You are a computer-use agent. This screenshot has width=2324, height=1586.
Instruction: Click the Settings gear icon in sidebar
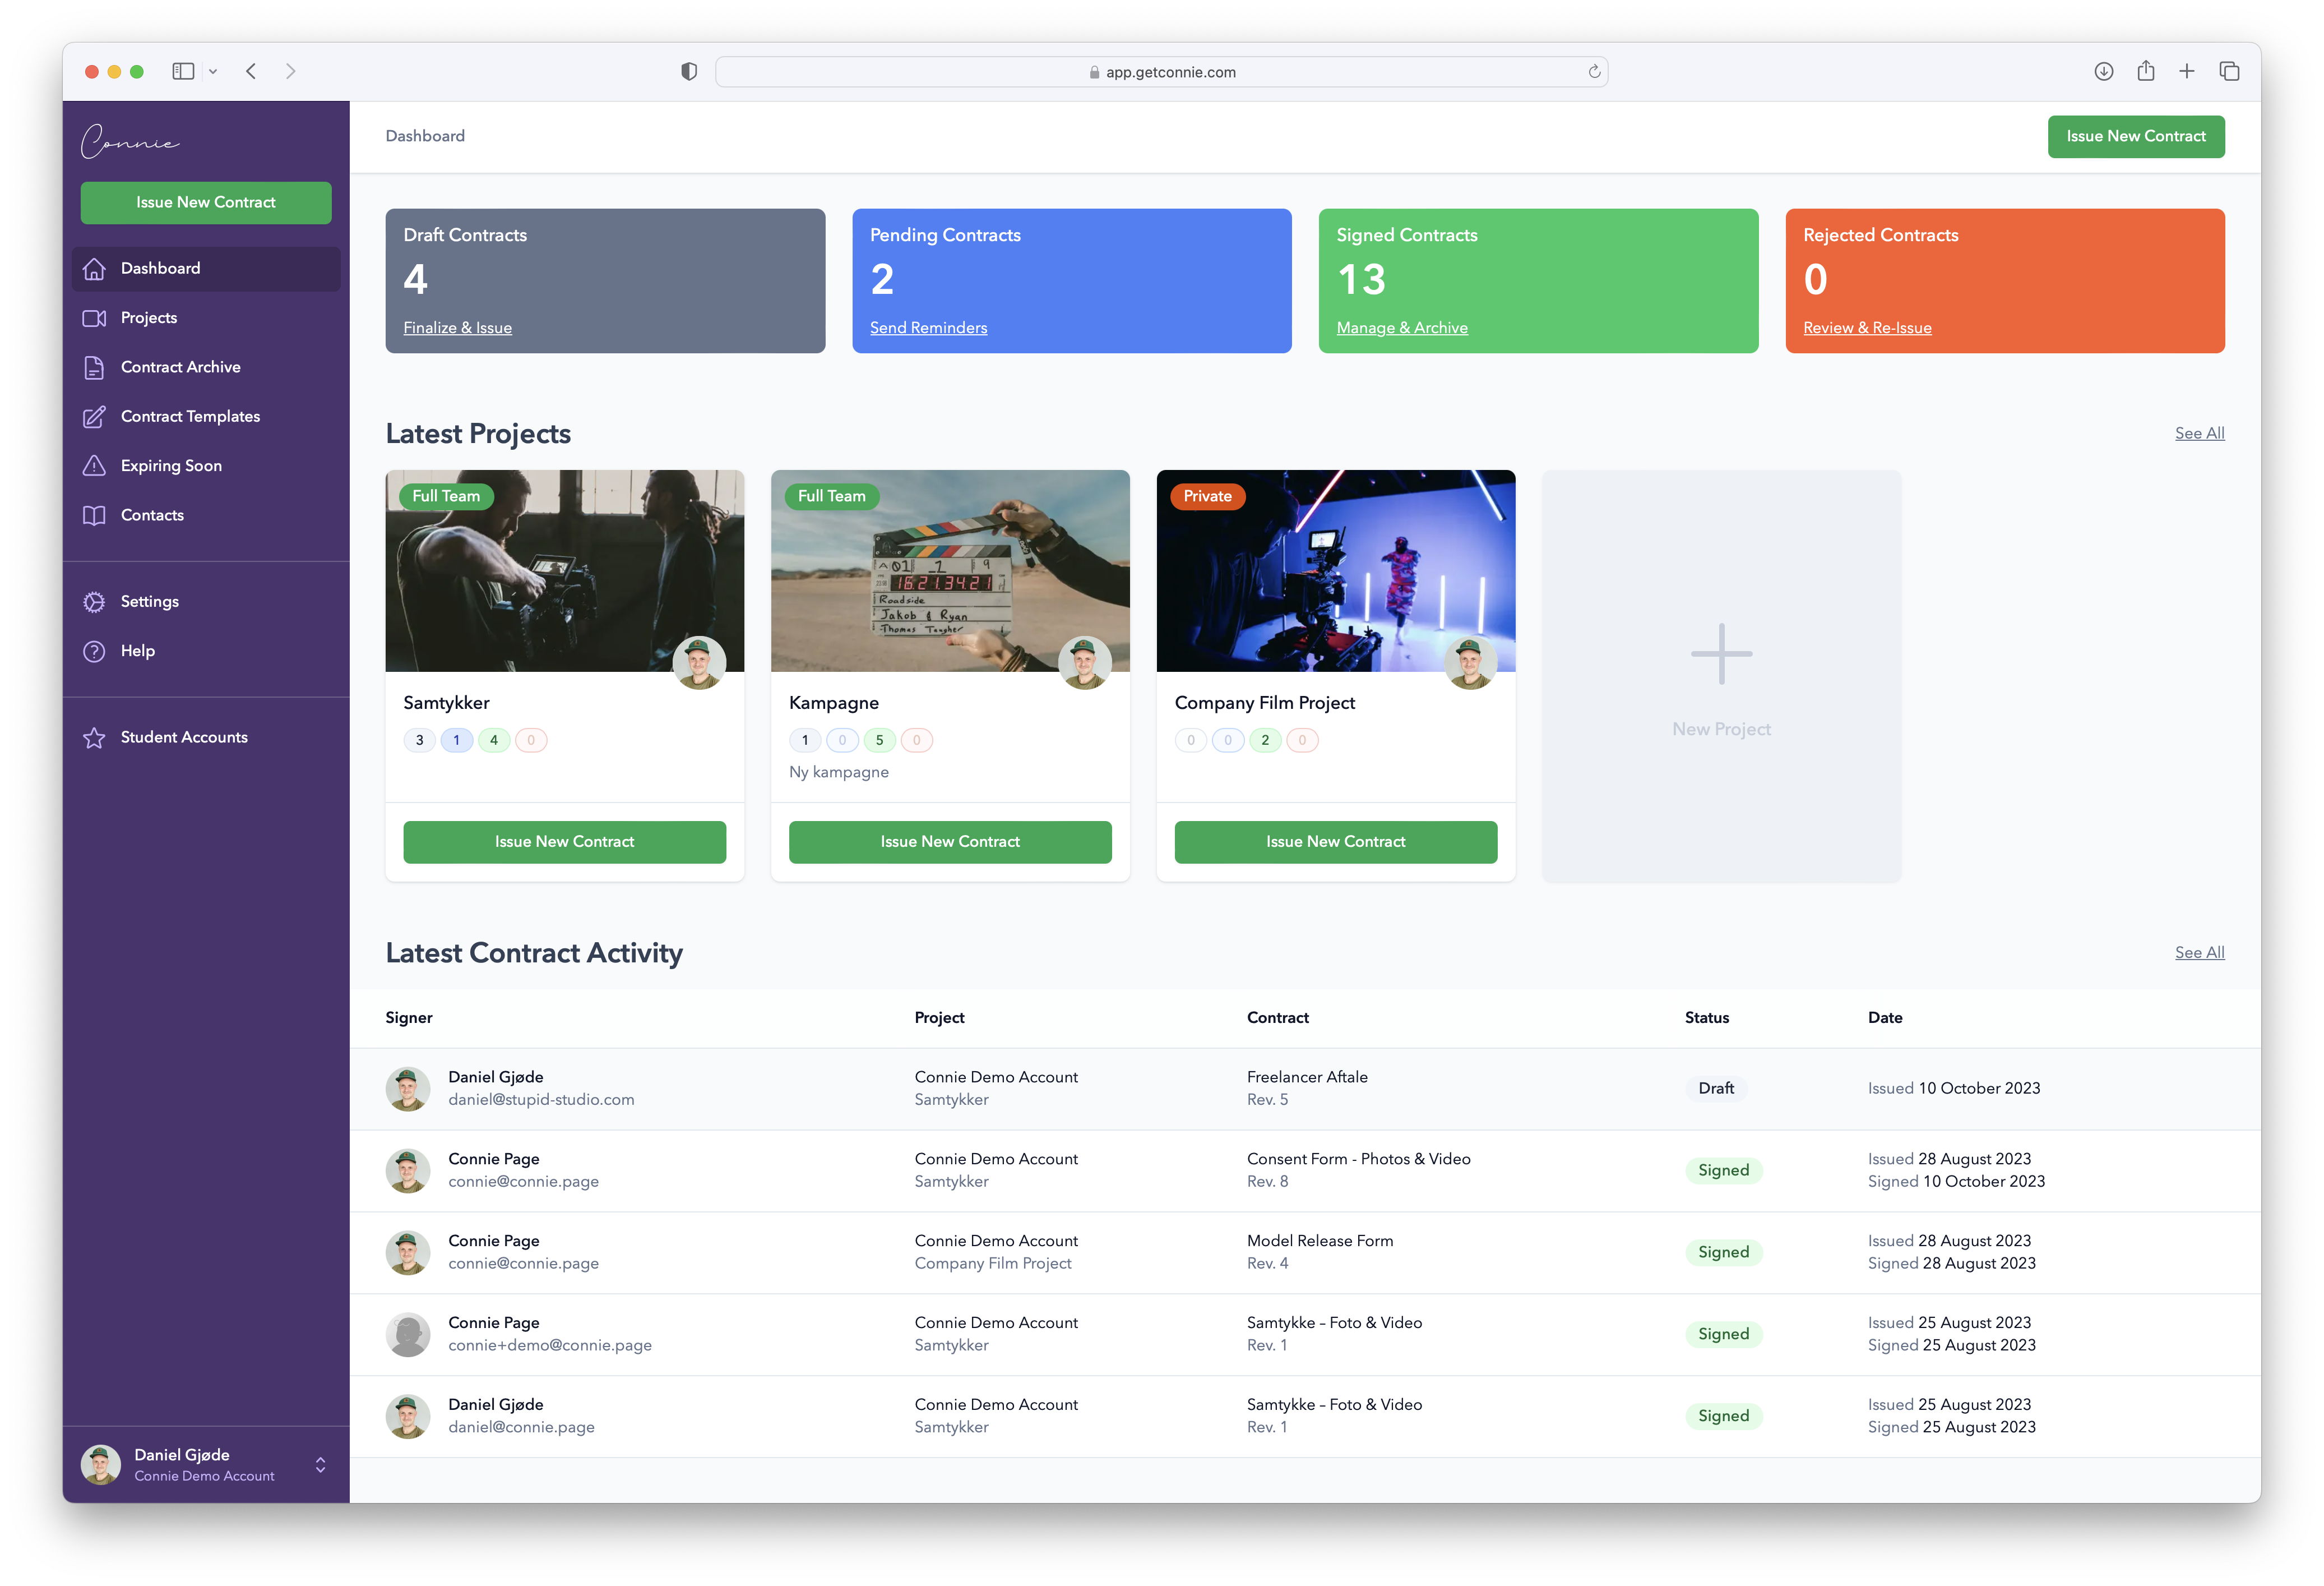[94, 601]
